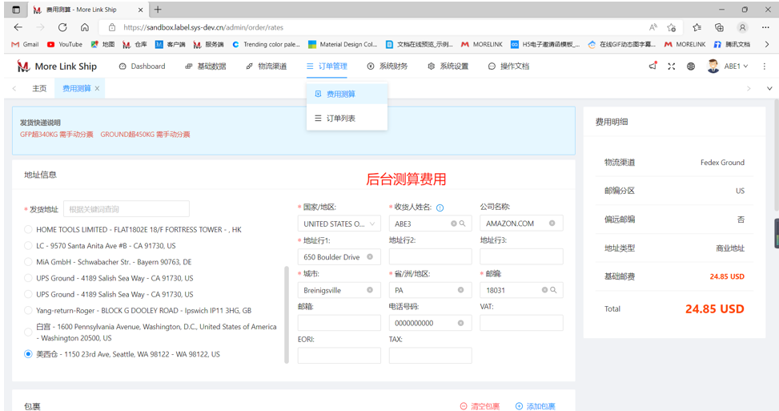779x411 pixels.
Task: Open the language globe icon
Action: [x=691, y=66]
